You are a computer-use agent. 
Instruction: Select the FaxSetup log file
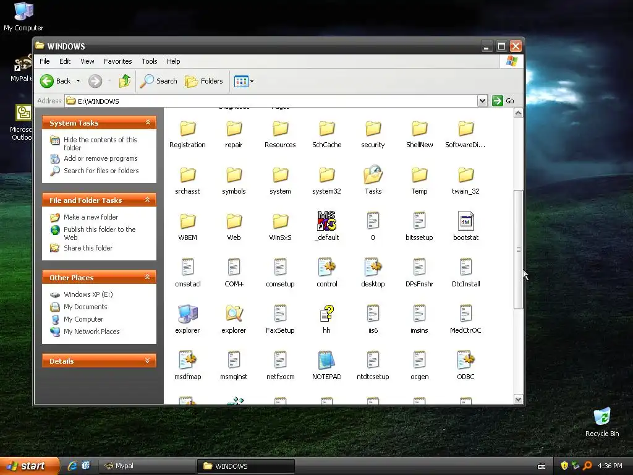click(x=280, y=320)
